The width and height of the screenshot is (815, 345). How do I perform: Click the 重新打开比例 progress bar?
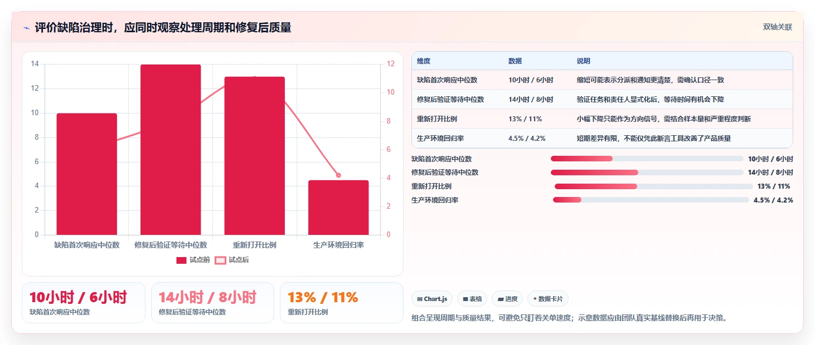(x=654, y=186)
